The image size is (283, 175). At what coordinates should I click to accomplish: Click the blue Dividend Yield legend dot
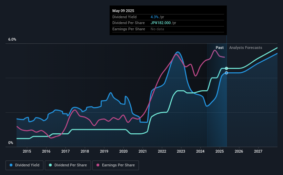pyautogui.click(x=11, y=165)
